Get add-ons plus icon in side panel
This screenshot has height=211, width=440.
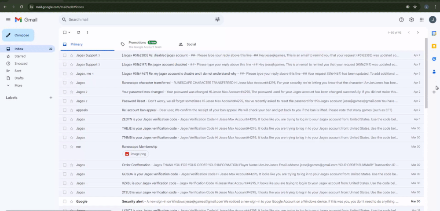(x=434, y=92)
